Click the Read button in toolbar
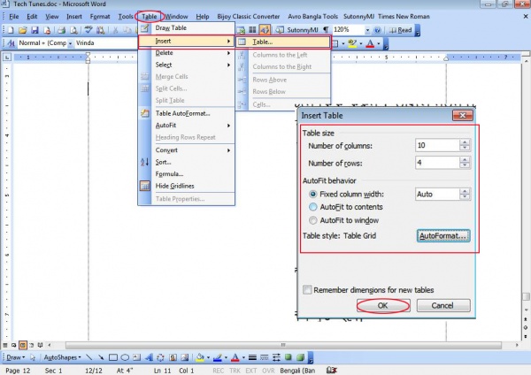 (401, 30)
